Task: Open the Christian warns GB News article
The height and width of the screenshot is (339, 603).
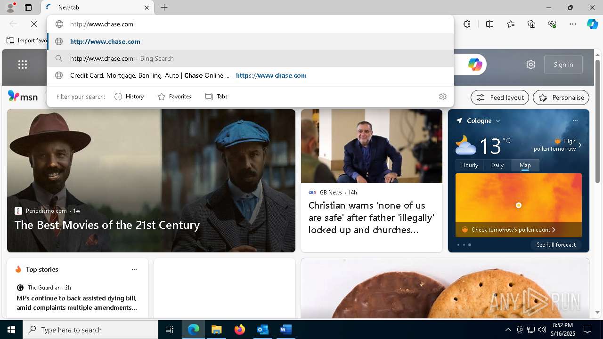Action: pos(371,218)
